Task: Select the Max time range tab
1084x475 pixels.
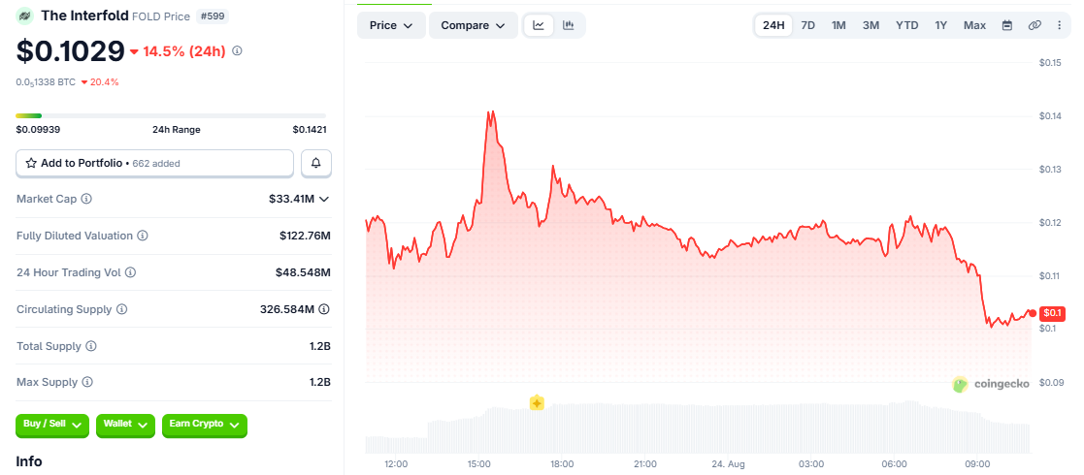Action: point(974,25)
